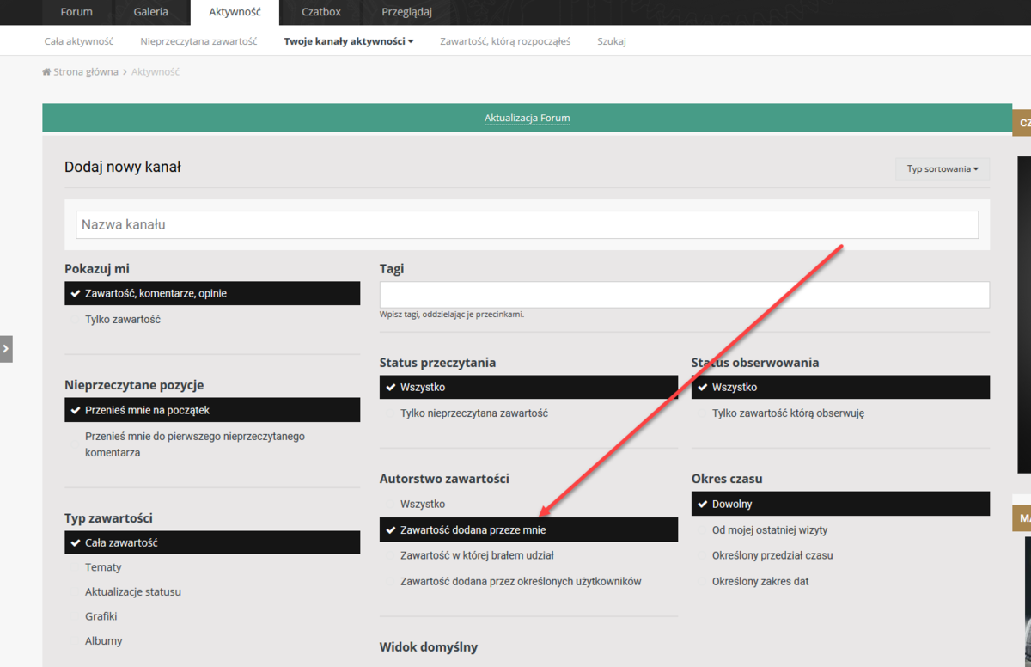
Task: Select Tylko zawartość którą obserwuję
Action: click(787, 413)
